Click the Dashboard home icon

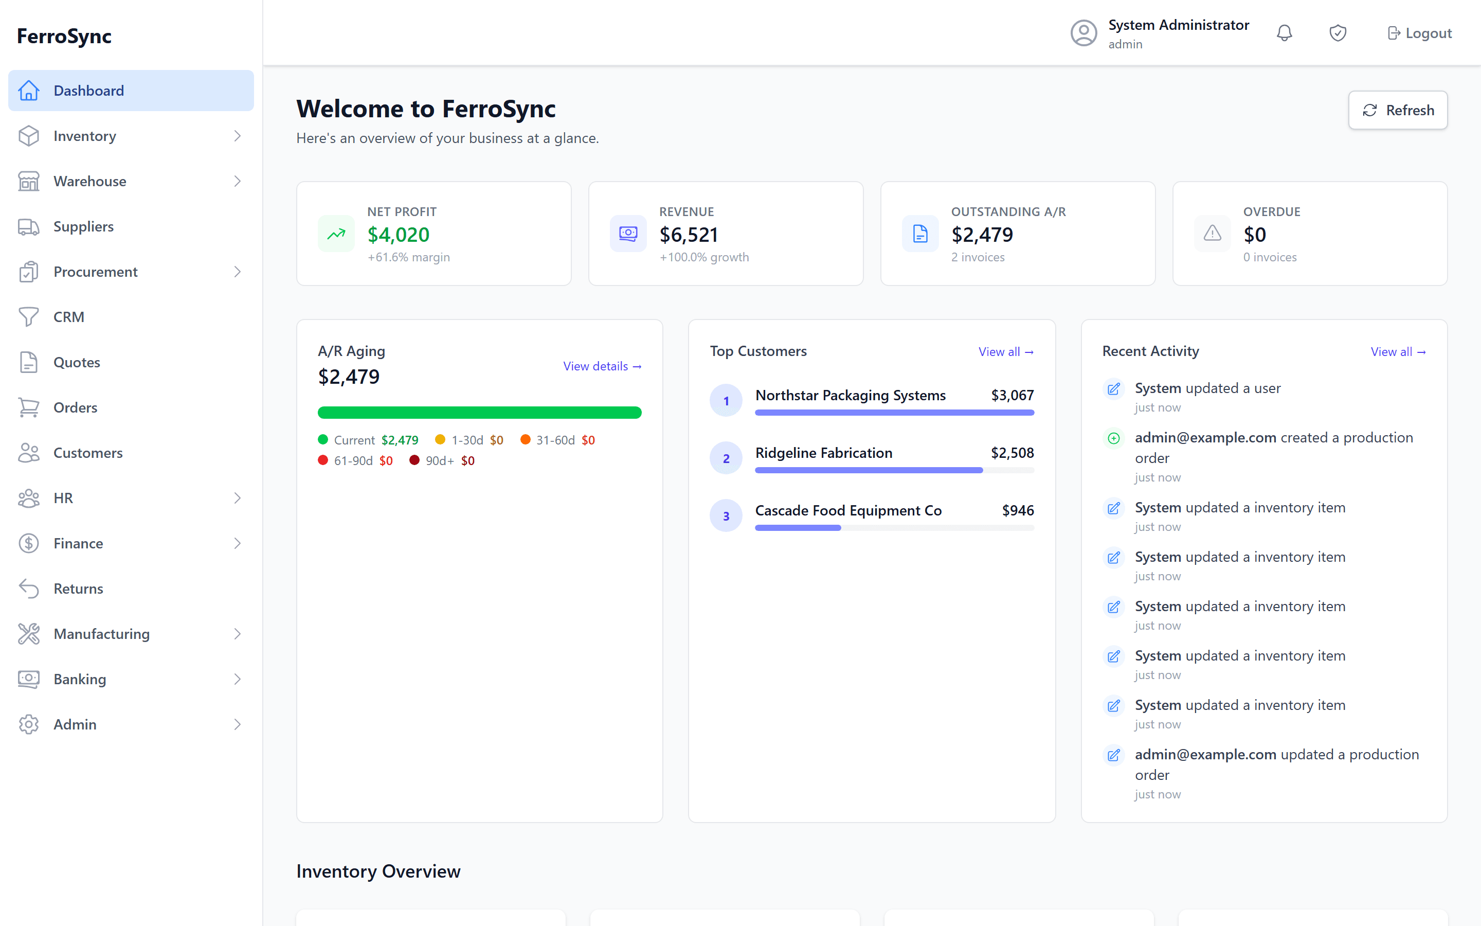pos(29,91)
